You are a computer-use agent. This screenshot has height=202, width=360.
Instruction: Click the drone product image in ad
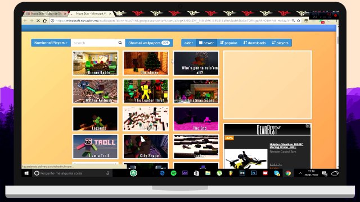click(246, 159)
